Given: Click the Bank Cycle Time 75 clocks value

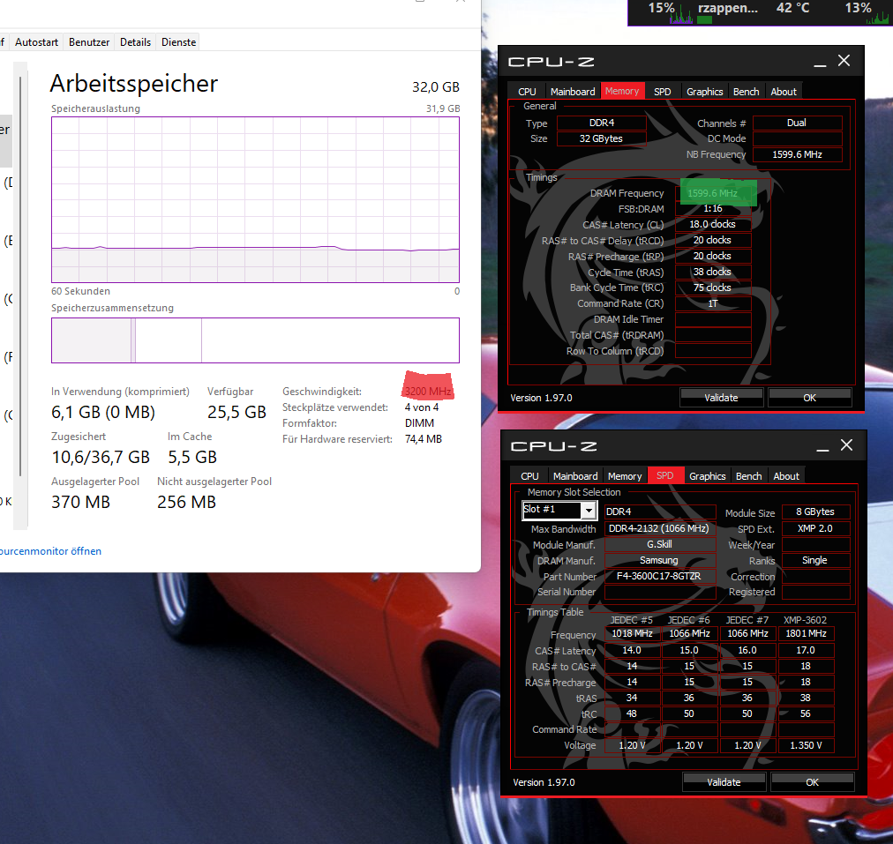Looking at the screenshot, I should click(713, 288).
